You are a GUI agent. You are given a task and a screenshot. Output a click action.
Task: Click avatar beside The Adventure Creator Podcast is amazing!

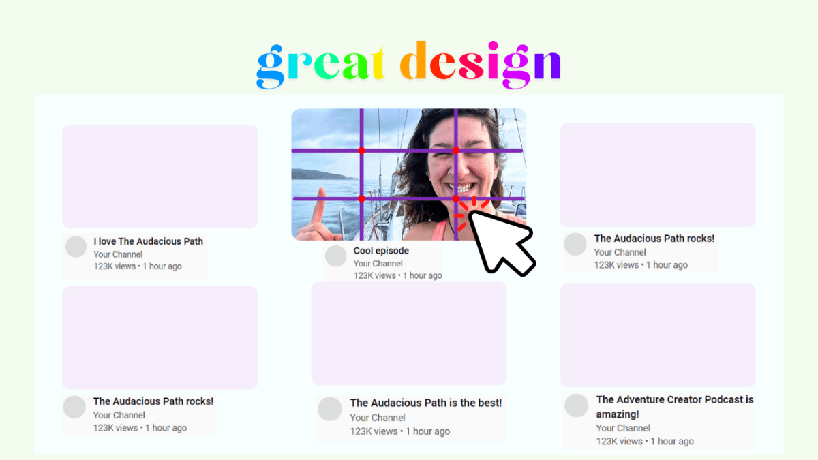coord(576,405)
